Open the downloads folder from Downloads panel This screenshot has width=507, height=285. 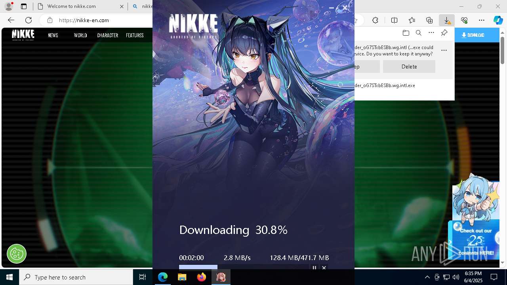coord(406,33)
